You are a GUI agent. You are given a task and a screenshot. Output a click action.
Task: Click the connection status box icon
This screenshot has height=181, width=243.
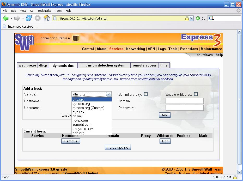76,38
